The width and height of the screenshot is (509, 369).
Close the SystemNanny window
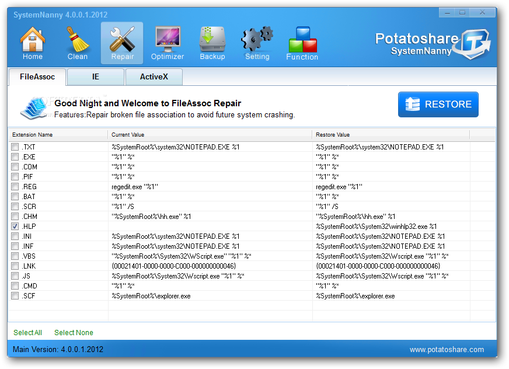point(482,13)
